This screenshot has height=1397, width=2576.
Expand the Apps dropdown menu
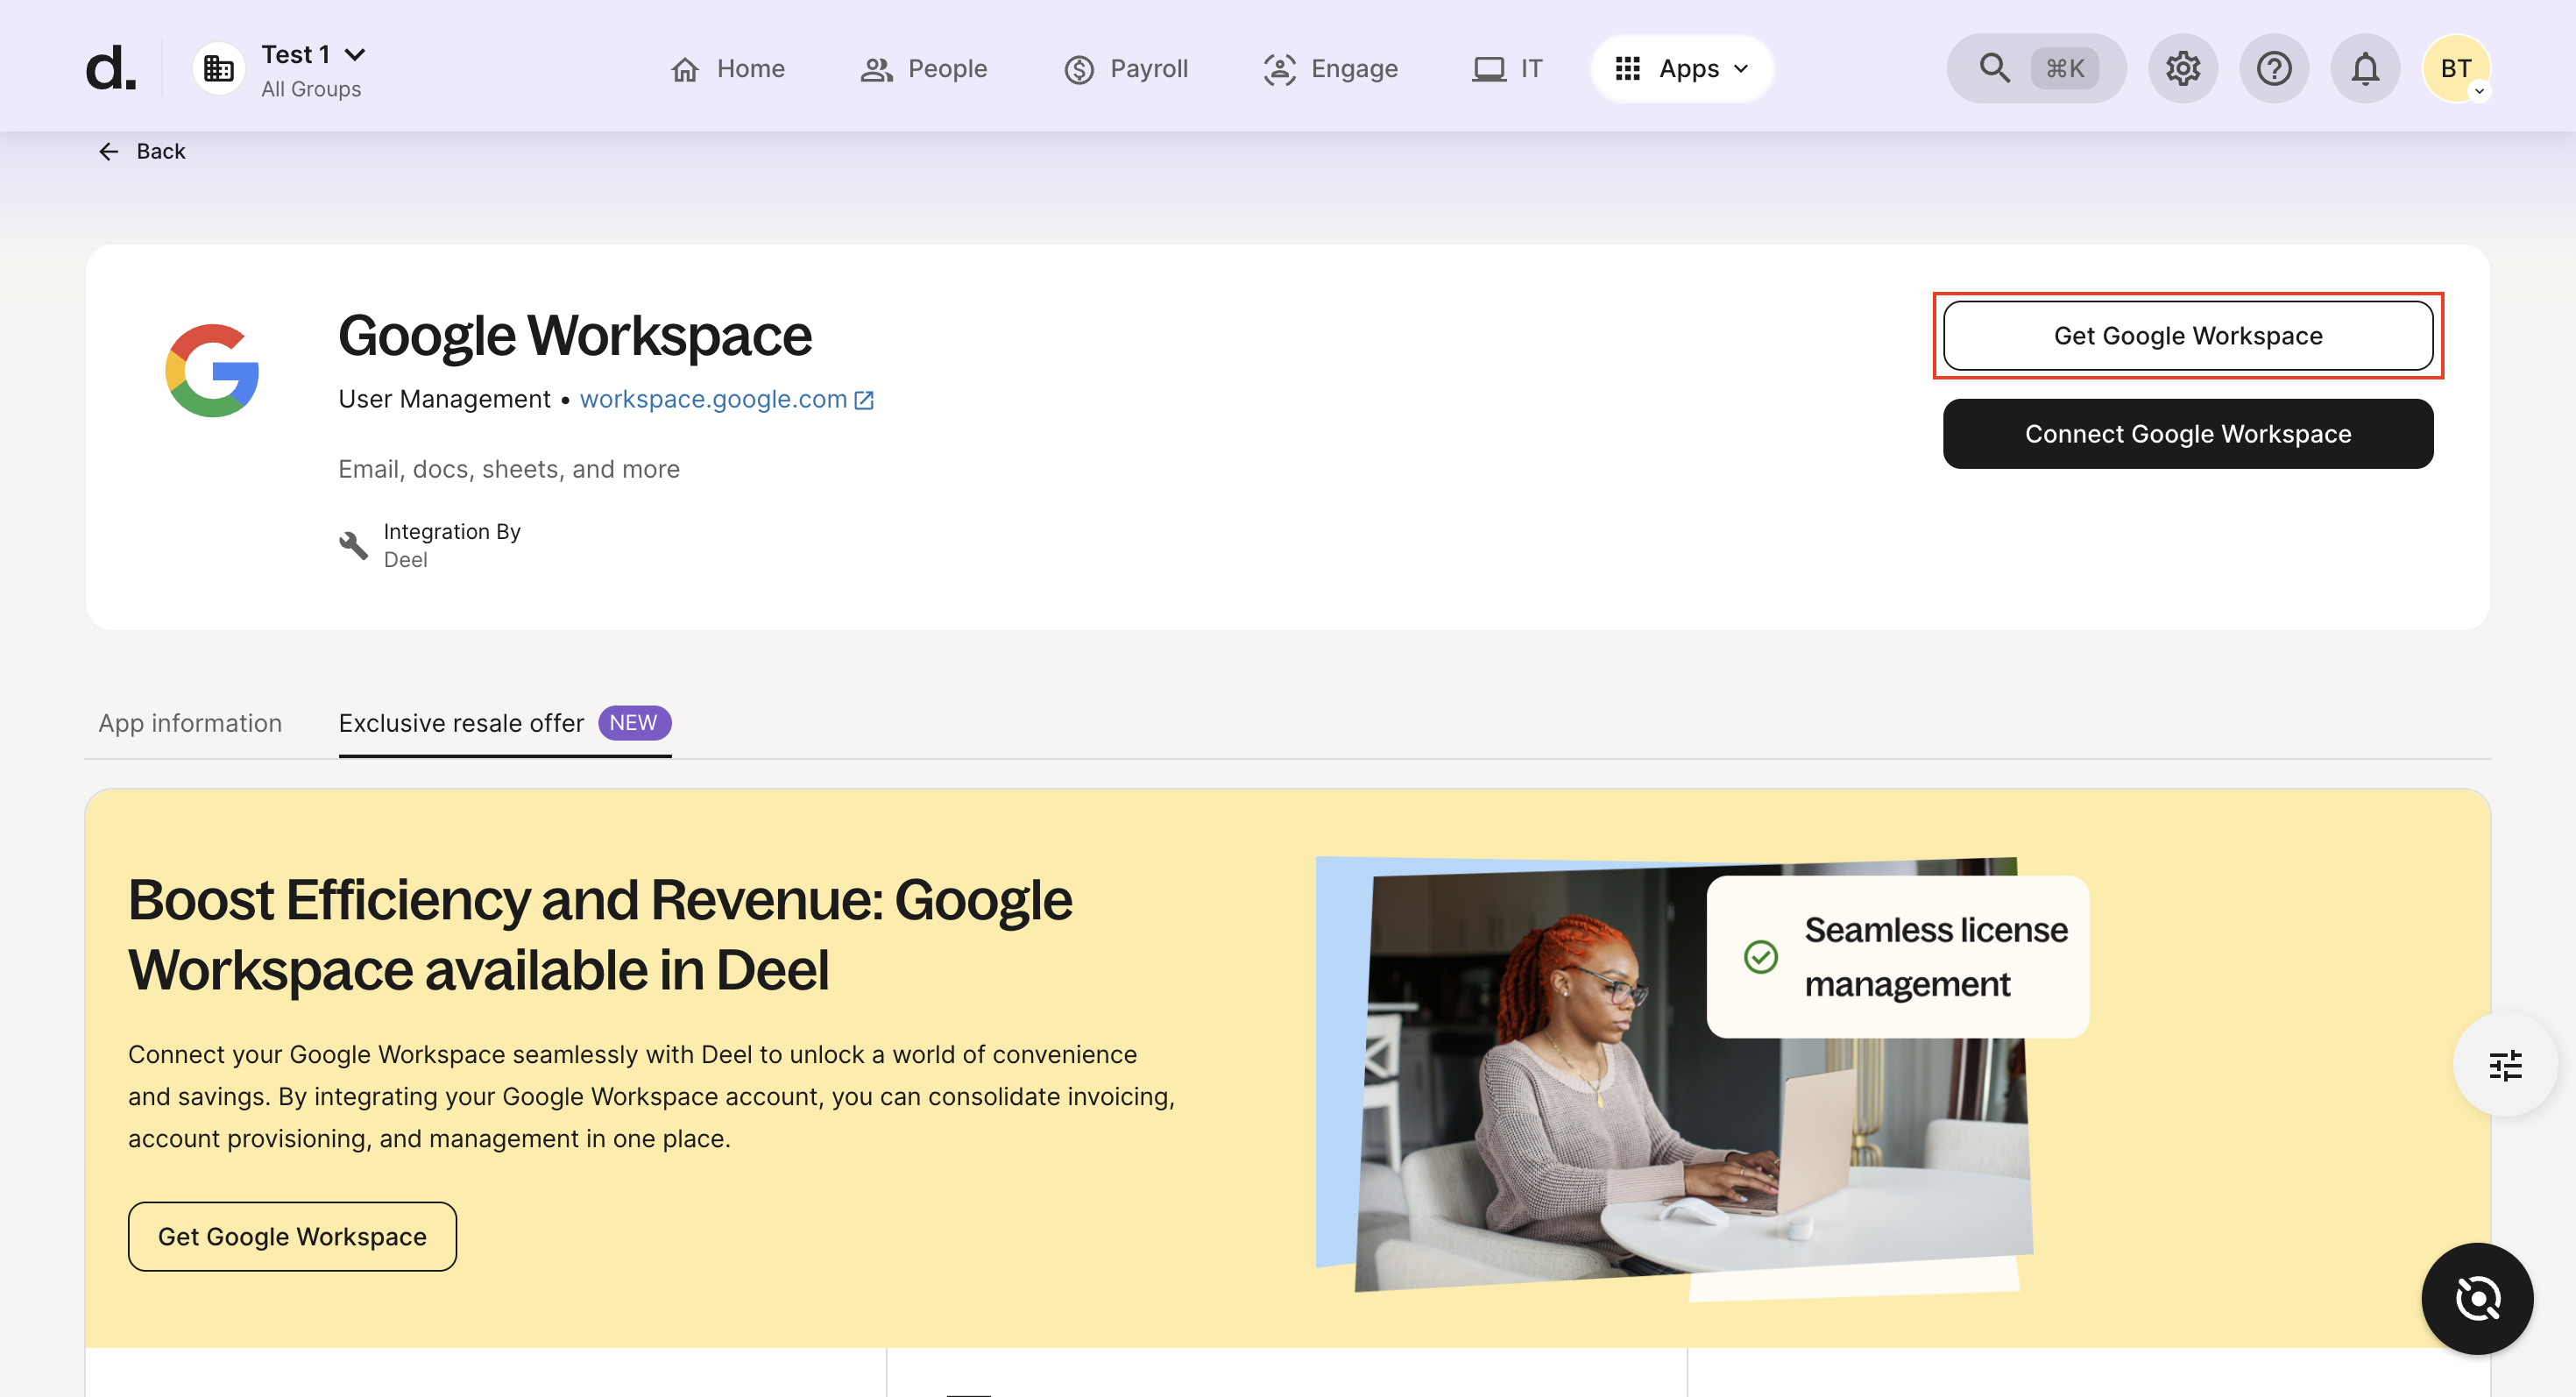pyautogui.click(x=1683, y=68)
